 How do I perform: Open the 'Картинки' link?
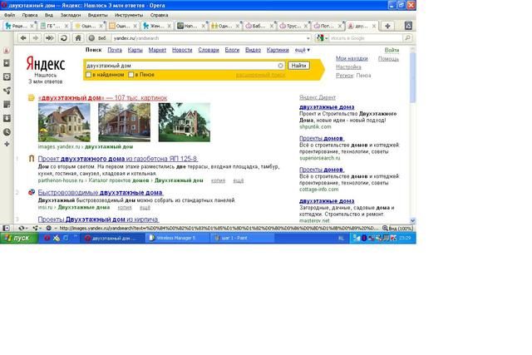278,50
